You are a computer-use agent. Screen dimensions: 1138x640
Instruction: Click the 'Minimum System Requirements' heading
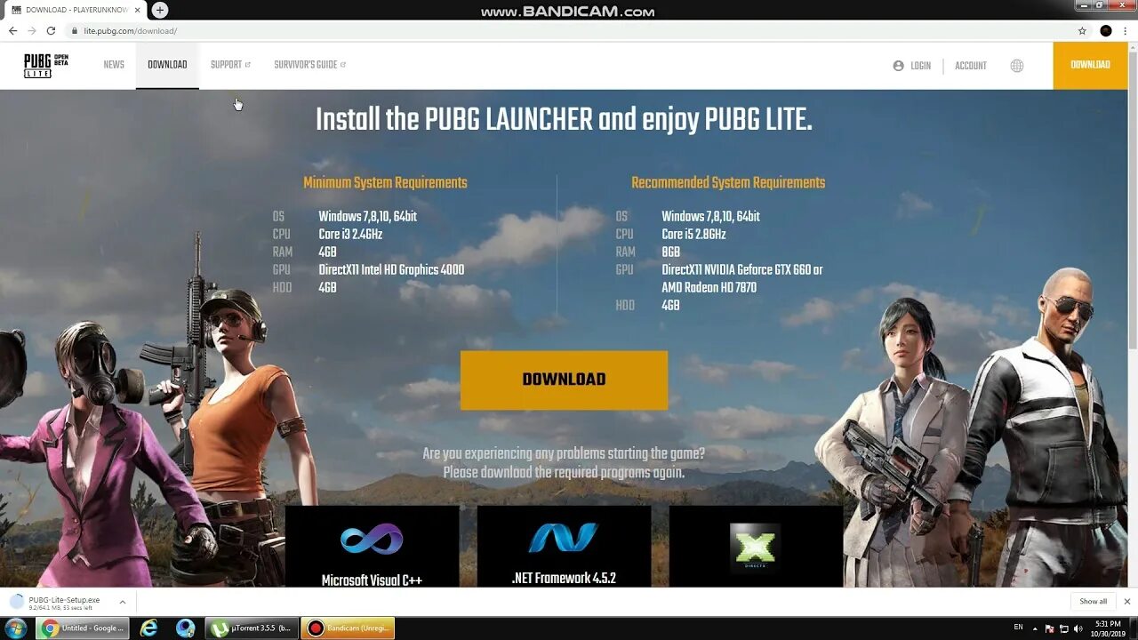pos(385,182)
